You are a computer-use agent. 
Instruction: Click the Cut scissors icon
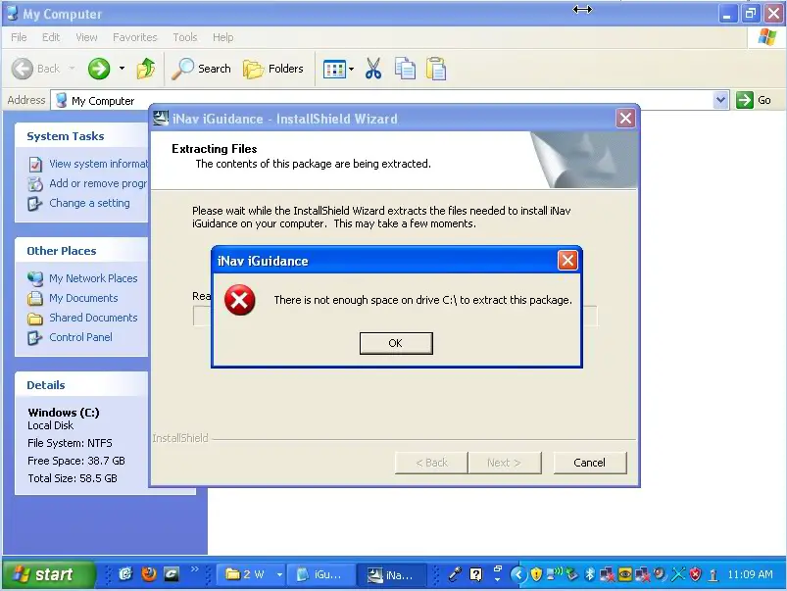[373, 69]
